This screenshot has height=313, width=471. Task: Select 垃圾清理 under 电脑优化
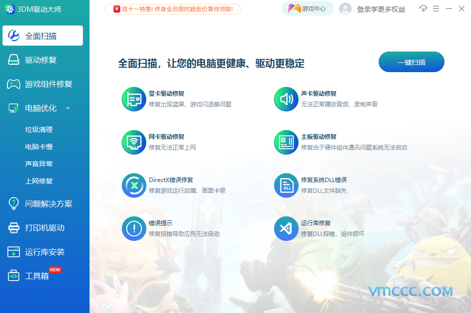coord(39,130)
